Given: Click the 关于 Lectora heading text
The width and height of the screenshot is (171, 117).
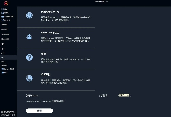Looking at the screenshot, I should coord(32,96).
